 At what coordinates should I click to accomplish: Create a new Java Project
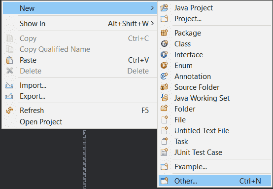tap(215, 8)
